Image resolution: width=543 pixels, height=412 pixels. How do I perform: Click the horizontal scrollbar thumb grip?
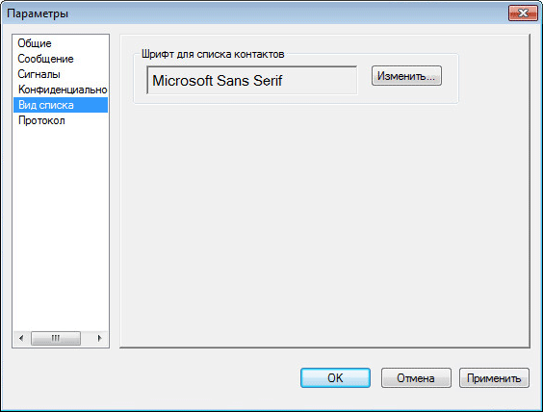click(x=56, y=338)
